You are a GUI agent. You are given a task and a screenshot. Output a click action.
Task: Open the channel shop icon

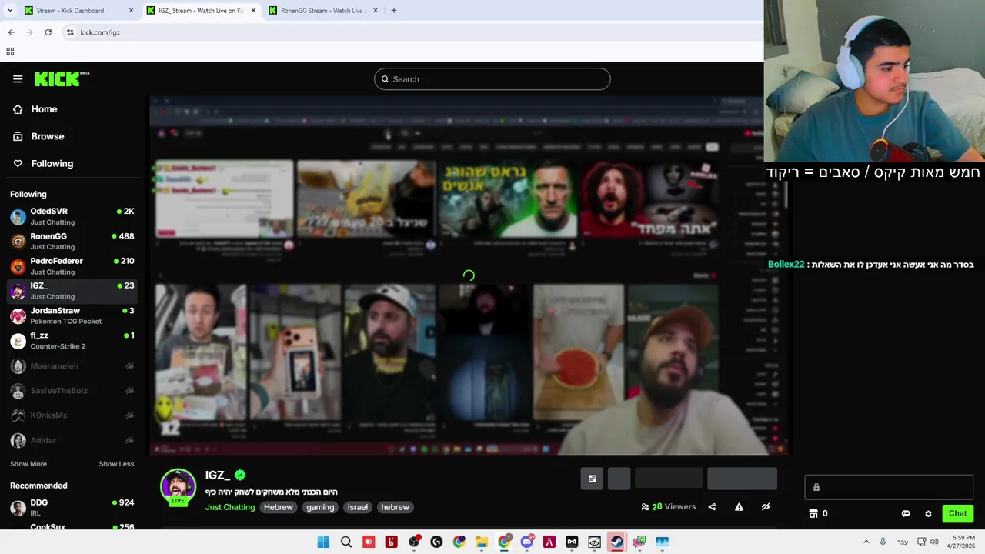[813, 513]
